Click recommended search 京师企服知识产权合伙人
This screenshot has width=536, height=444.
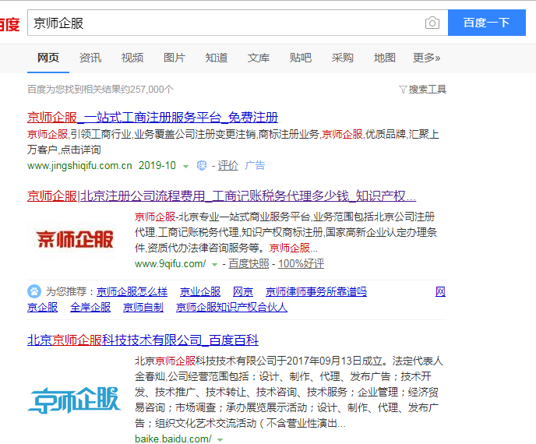point(231,307)
